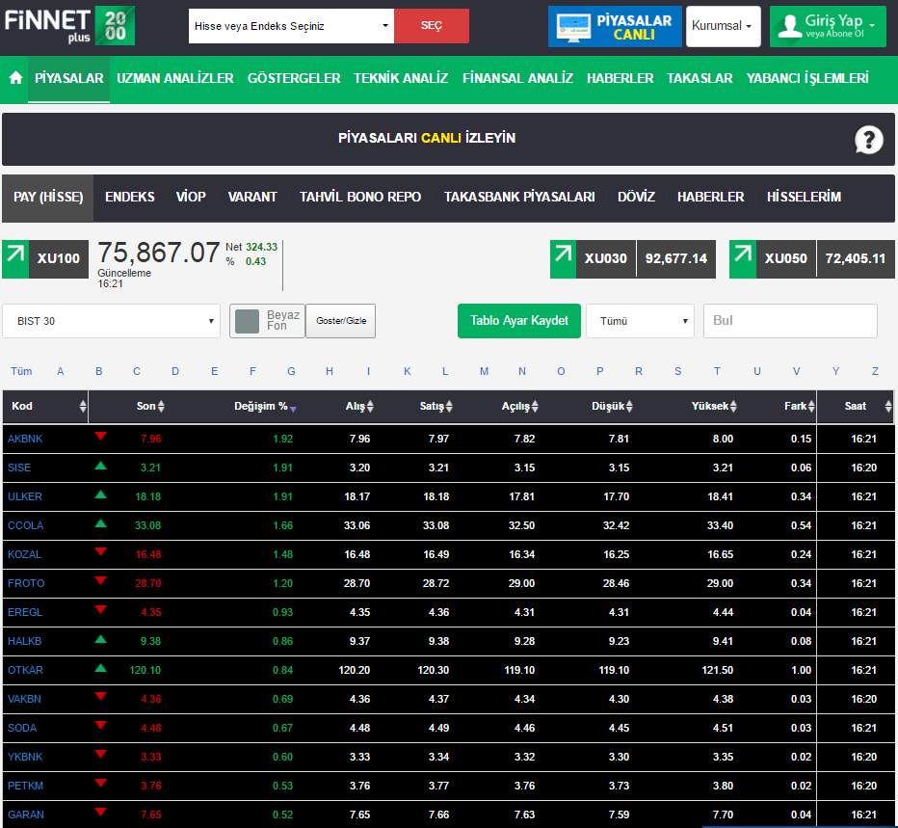
Task: Click the XU030 green up-arrow icon
Action: 563,259
